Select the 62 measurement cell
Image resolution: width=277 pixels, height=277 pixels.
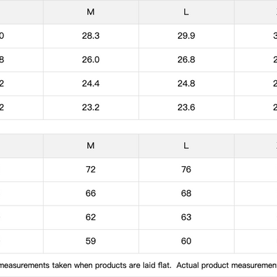point(91,217)
